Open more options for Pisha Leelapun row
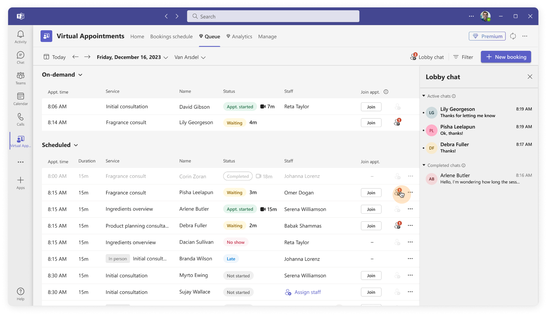Image resolution: width=548 pixels, height=316 pixels. pyautogui.click(x=410, y=192)
